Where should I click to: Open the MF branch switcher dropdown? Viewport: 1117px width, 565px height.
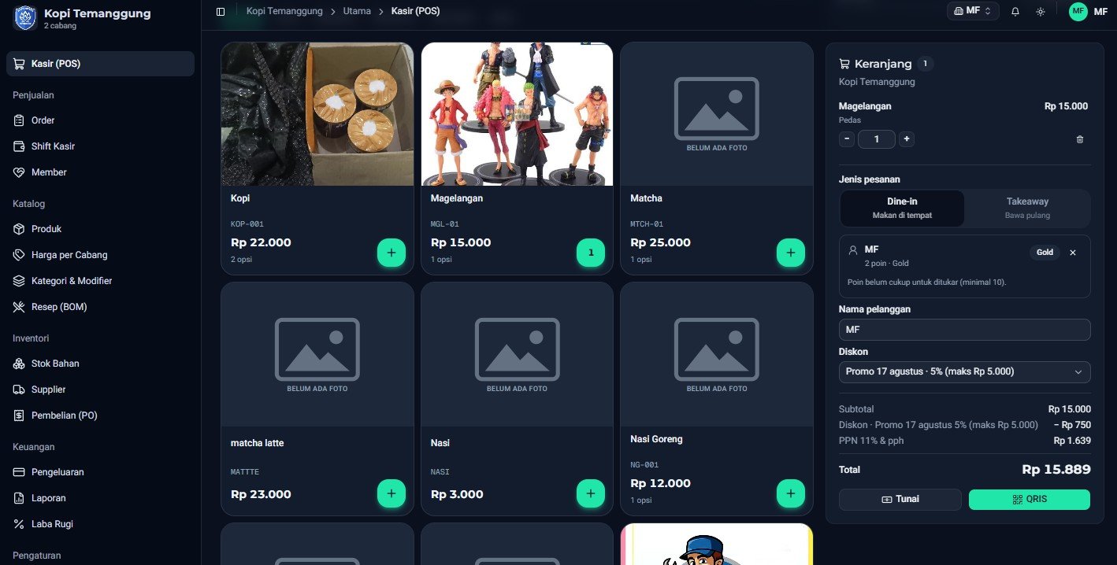point(974,11)
